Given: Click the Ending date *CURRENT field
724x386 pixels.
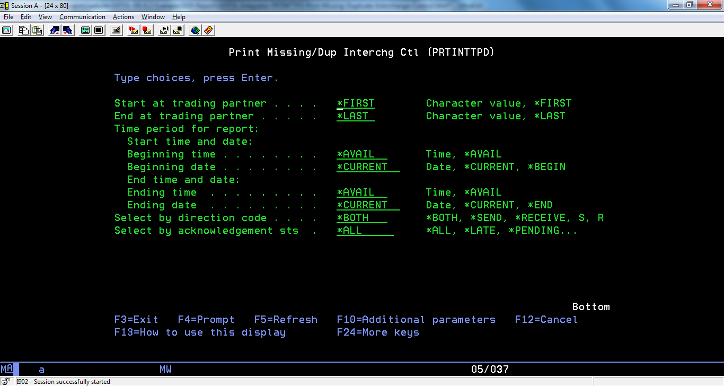Looking at the screenshot, I should (368, 205).
